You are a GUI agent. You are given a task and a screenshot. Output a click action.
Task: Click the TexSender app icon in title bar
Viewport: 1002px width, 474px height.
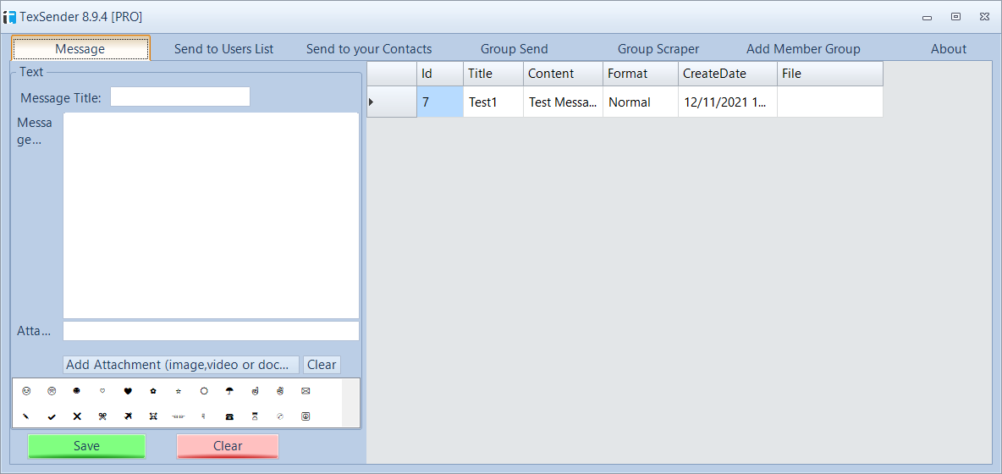pyautogui.click(x=9, y=17)
